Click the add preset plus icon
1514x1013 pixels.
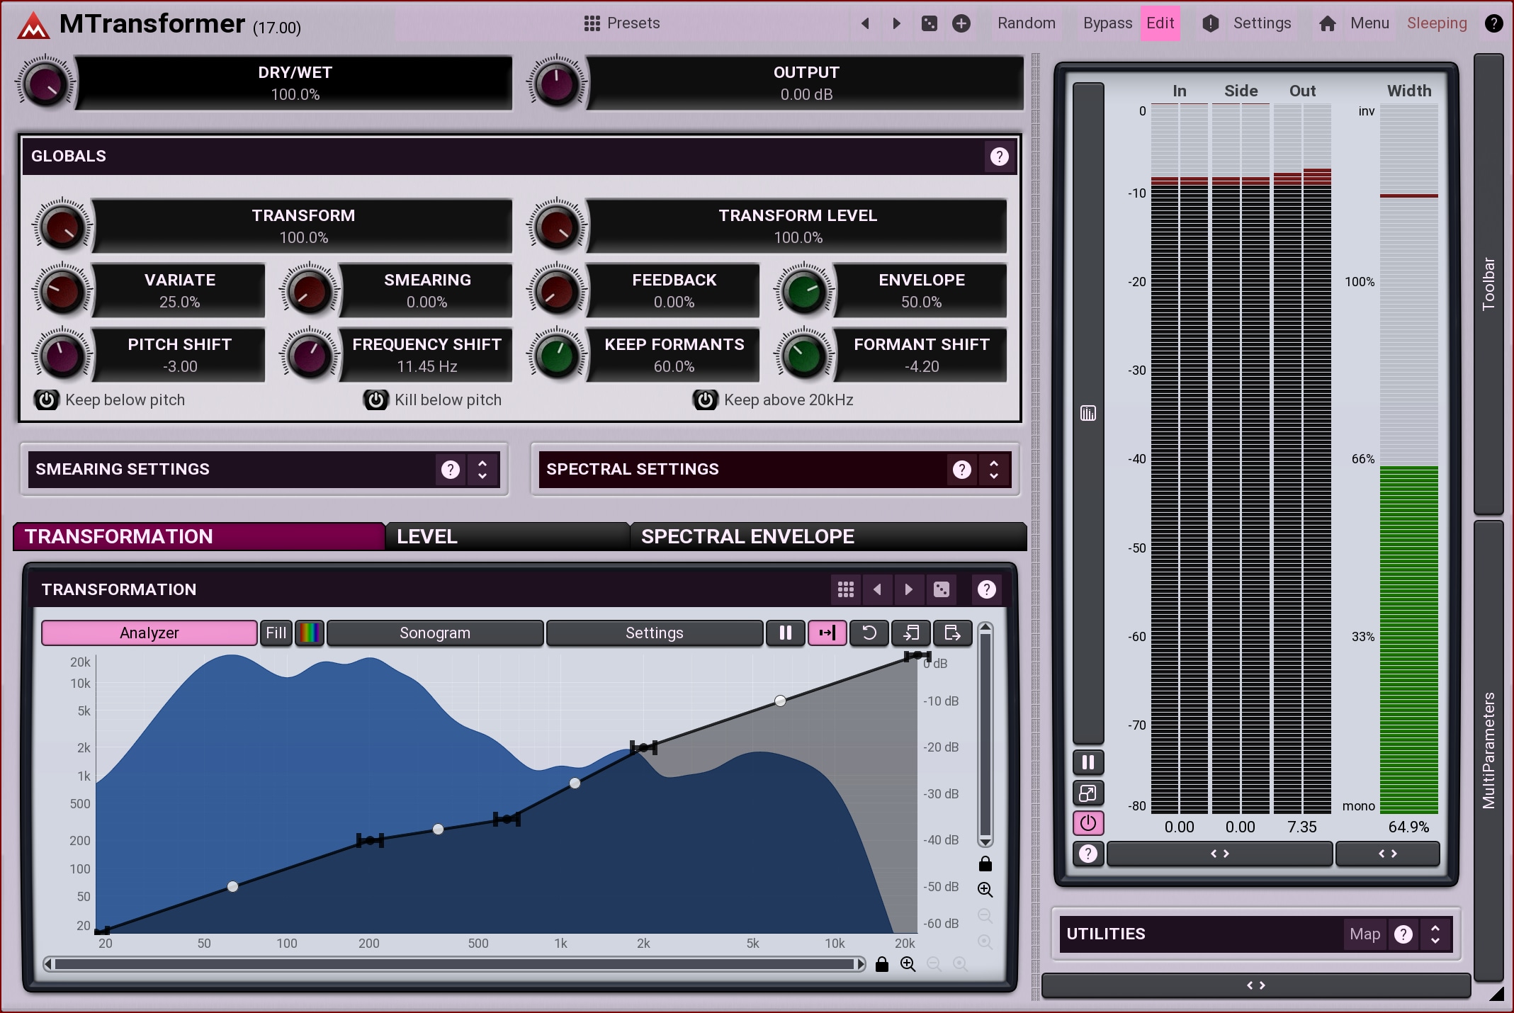pos(961,23)
